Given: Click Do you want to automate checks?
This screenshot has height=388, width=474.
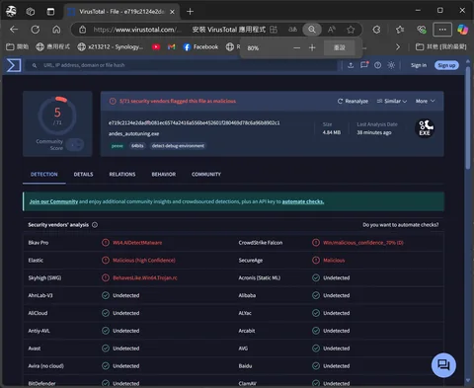Looking at the screenshot, I should click(x=401, y=225).
